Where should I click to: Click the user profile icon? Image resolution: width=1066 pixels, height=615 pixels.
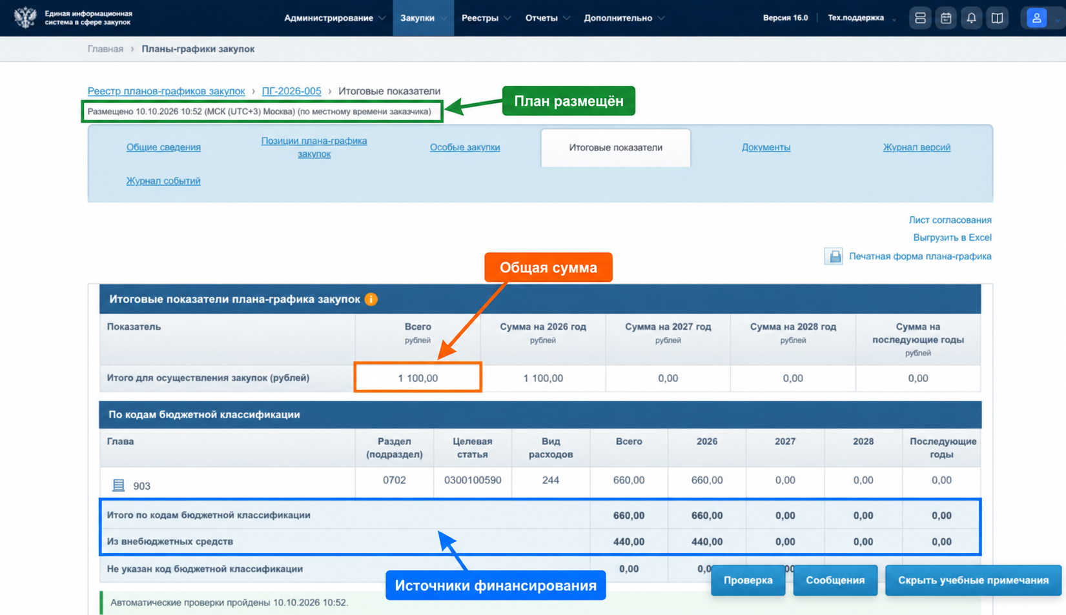coord(1036,18)
